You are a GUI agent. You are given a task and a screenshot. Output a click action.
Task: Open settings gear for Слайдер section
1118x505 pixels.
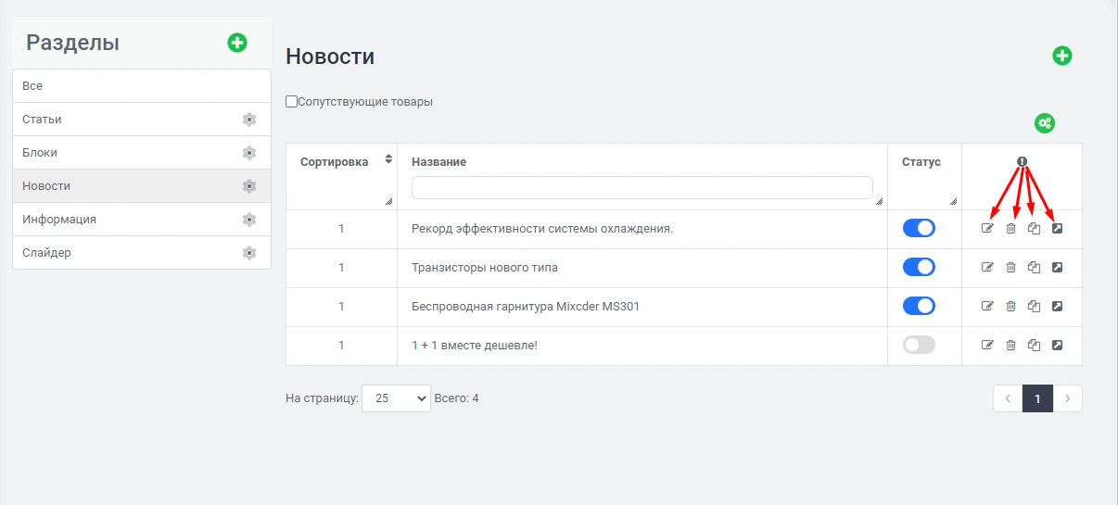pyautogui.click(x=248, y=253)
